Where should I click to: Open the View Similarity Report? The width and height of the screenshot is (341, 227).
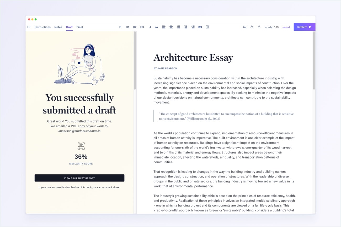(x=79, y=178)
